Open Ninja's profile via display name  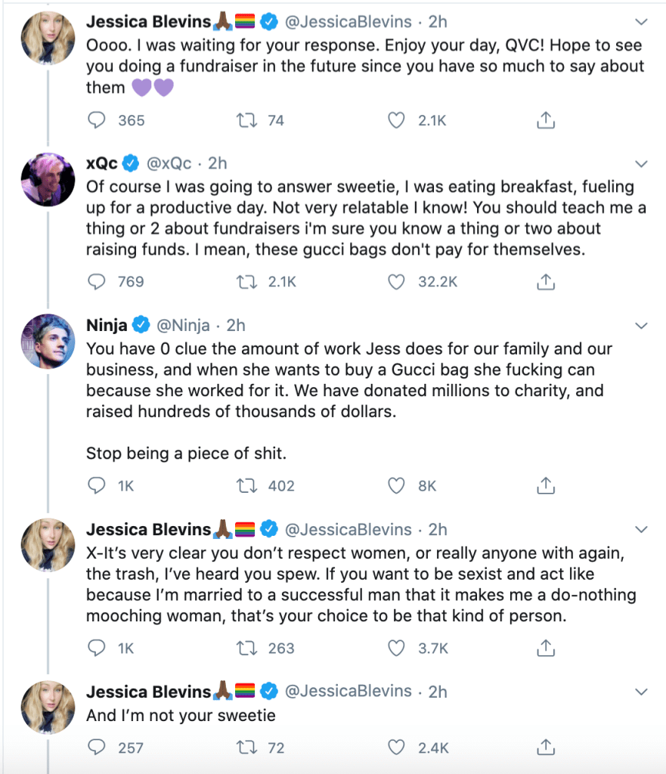(x=107, y=325)
